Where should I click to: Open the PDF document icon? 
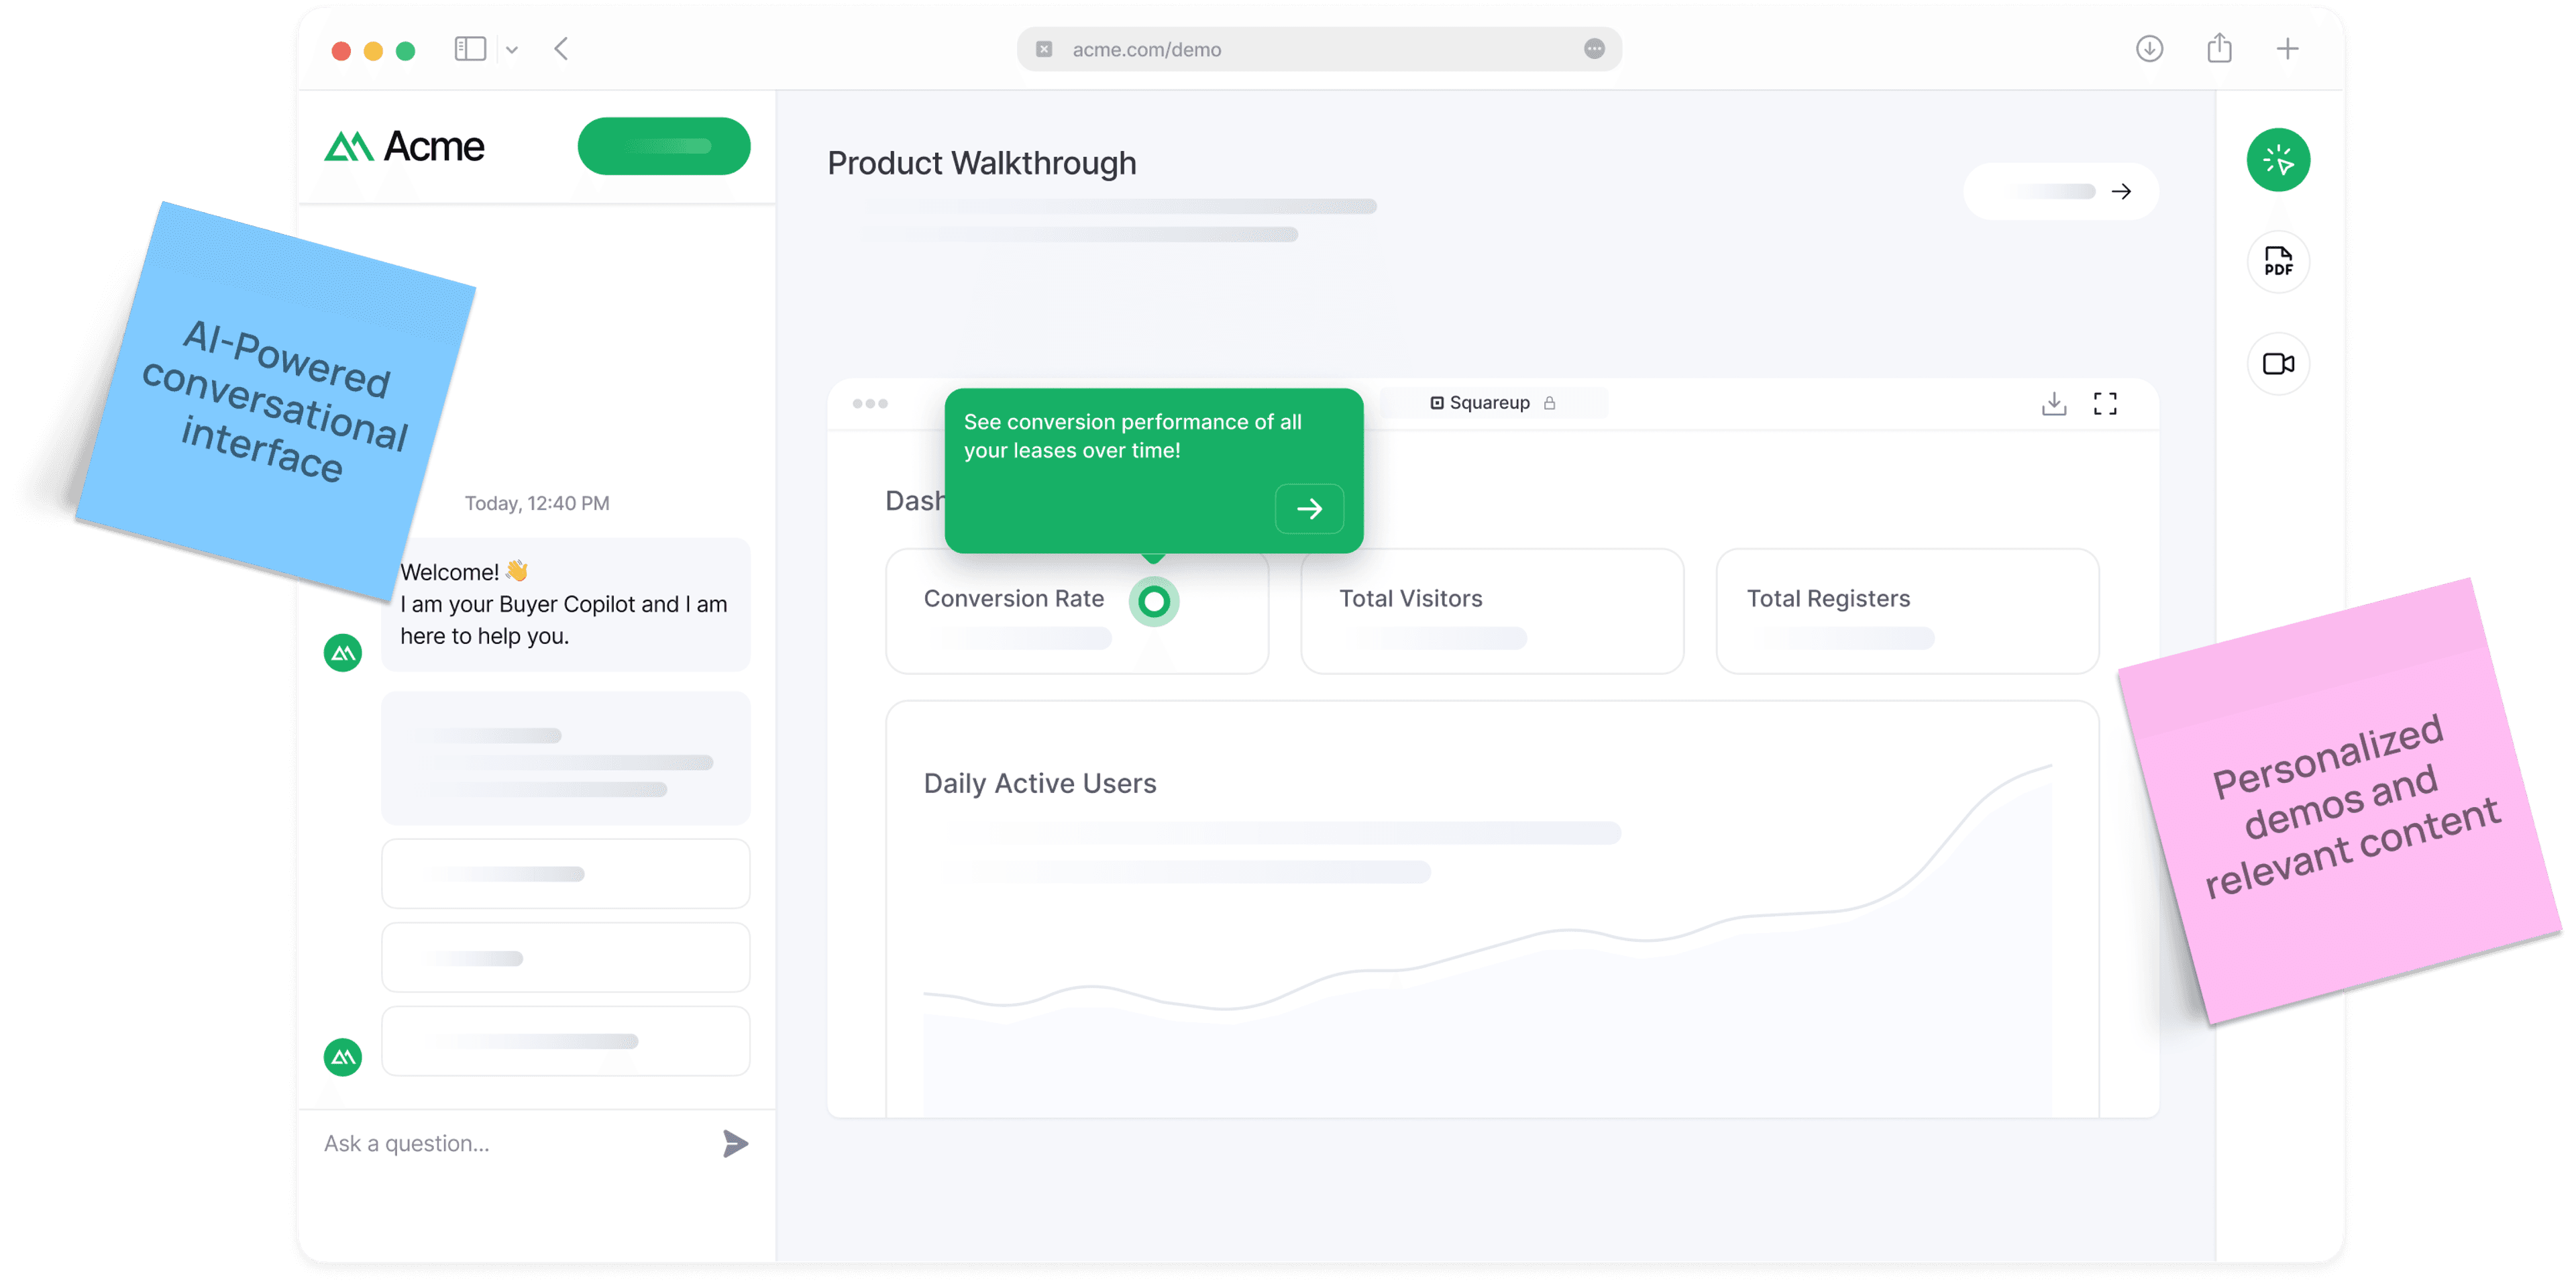pos(2278,262)
